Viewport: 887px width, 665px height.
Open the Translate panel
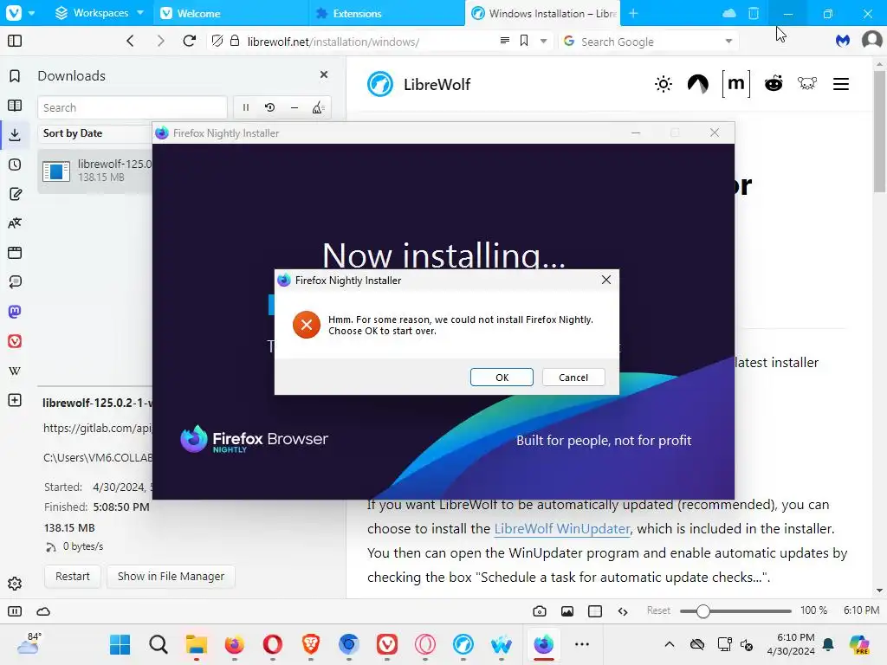[x=15, y=223]
